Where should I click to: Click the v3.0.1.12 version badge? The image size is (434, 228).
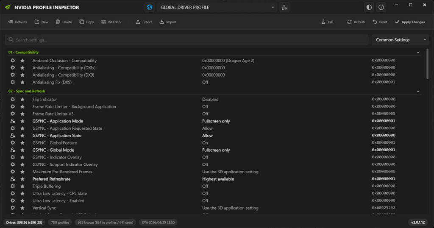(x=417, y=222)
